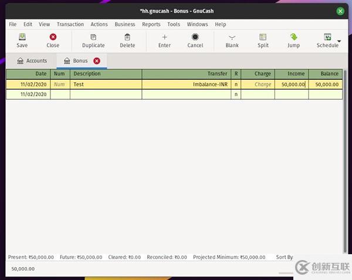Click the Date cell of the Test transaction
The height and width of the screenshot is (280, 352).
(28, 85)
